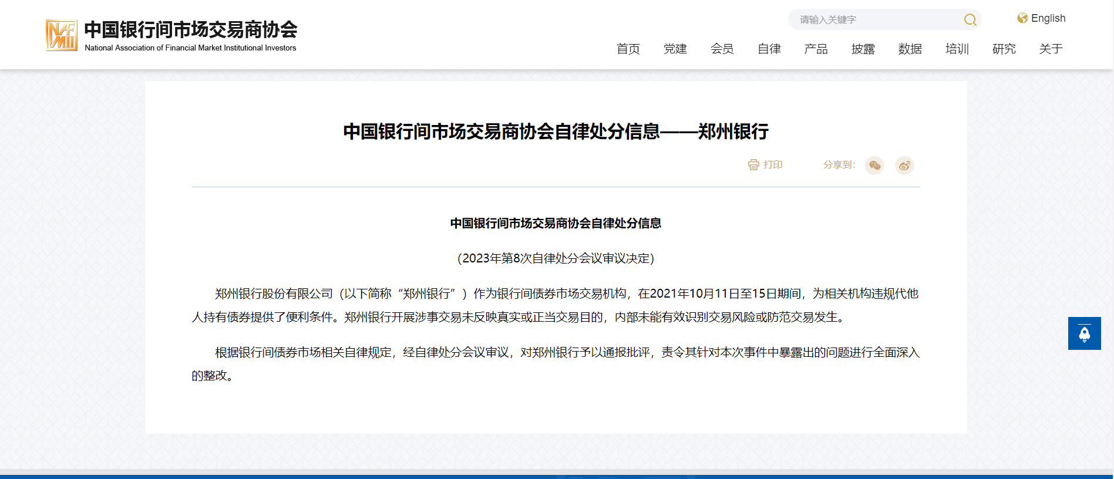1114x479 pixels.
Task: Open the 党建 menu item
Action: click(675, 49)
